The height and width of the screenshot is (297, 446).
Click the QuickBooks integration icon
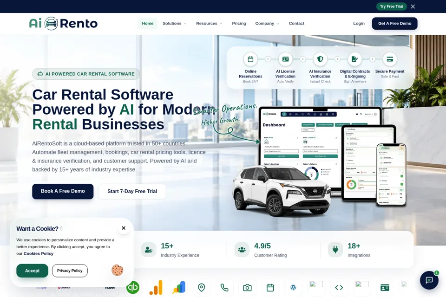(133, 287)
